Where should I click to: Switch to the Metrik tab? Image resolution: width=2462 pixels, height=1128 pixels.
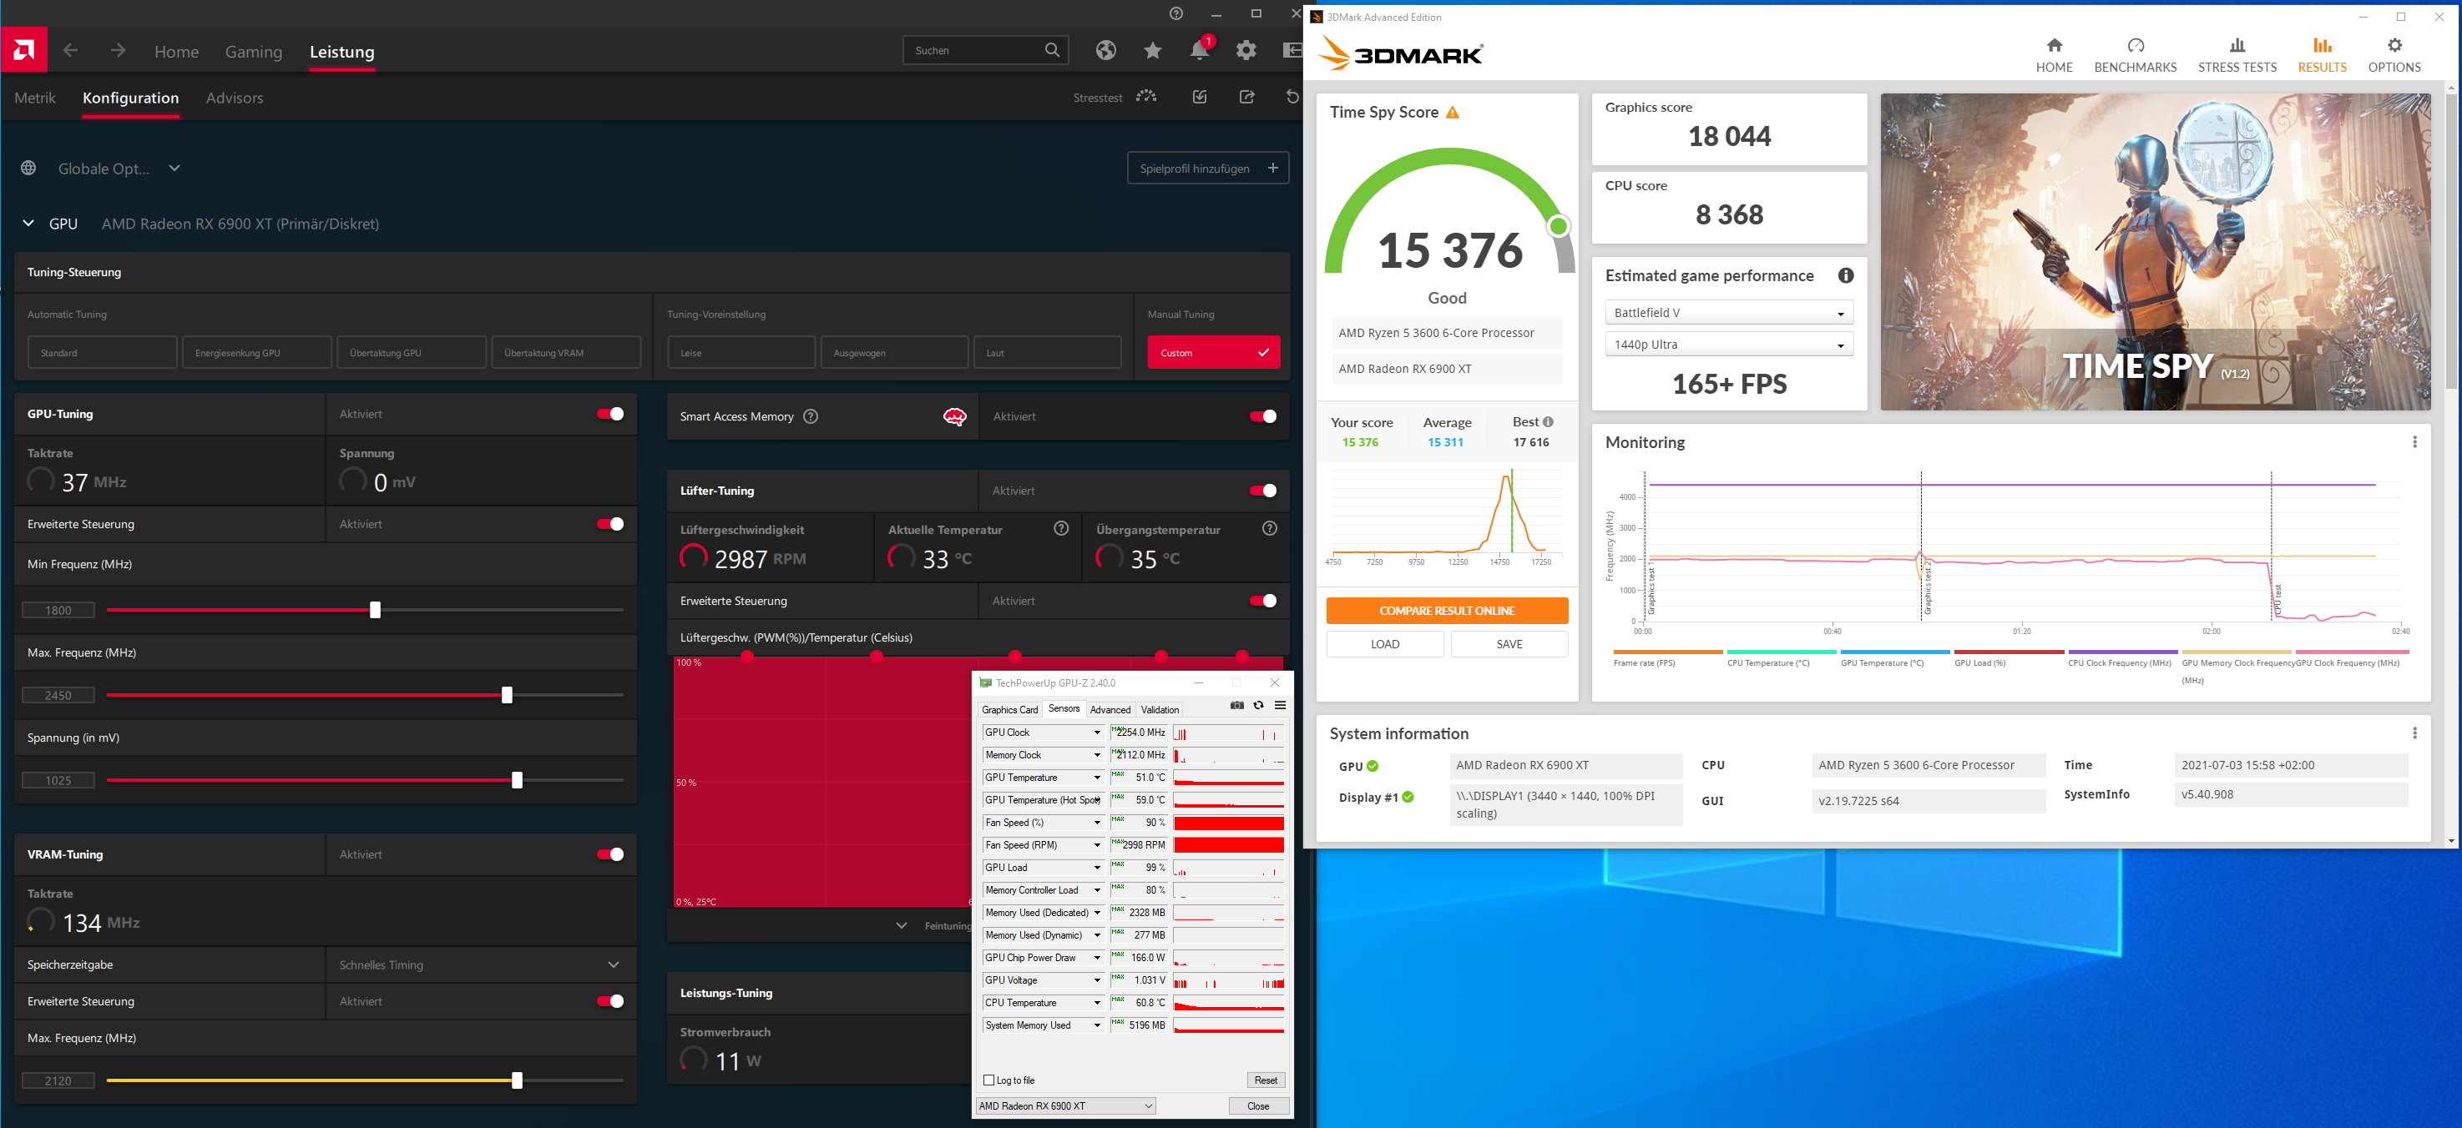click(35, 98)
